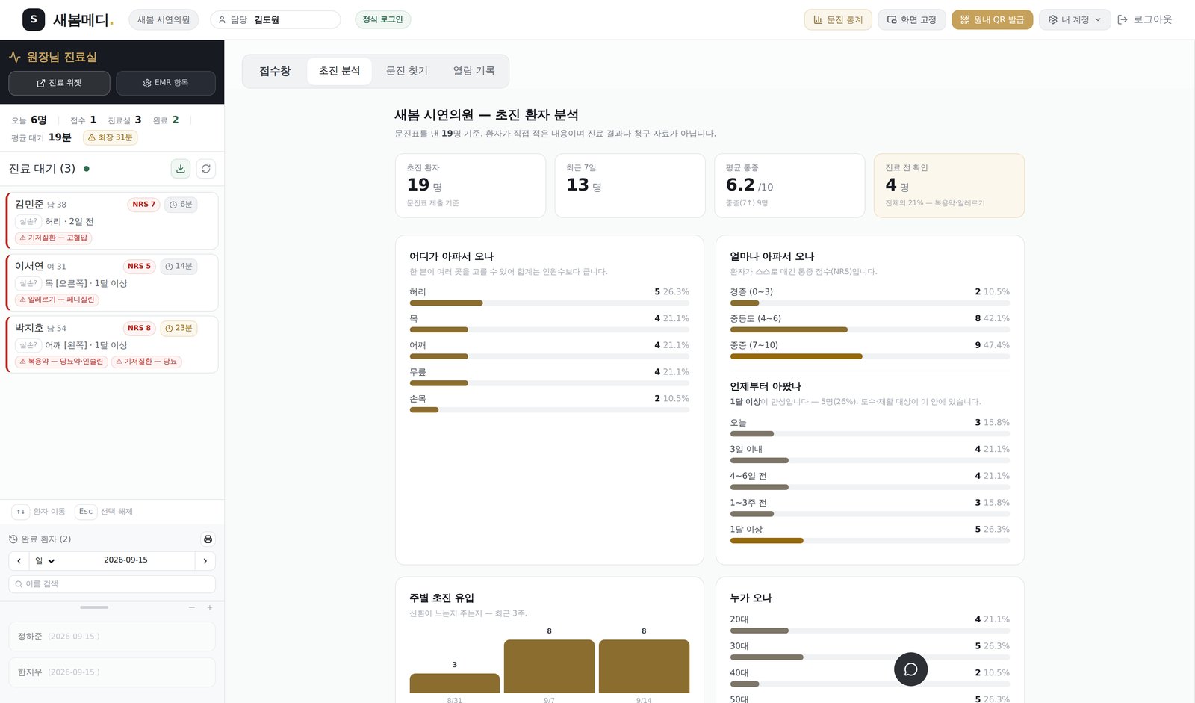Image resolution: width=1195 pixels, height=703 pixels.
Task: Switch to the 열람 기록 tab
Action: [474, 71]
